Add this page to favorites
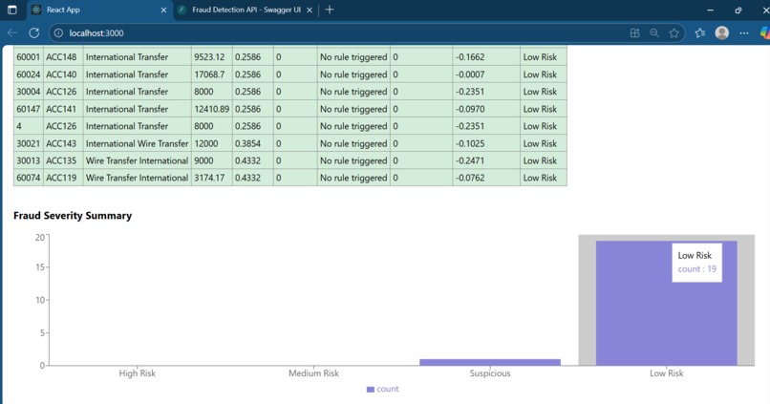 click(x=674, y=32)
